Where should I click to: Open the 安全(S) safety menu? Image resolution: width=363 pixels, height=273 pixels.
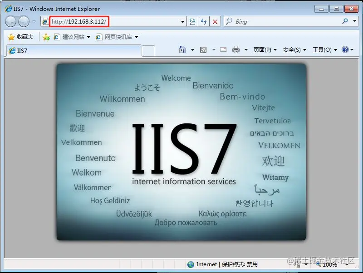tap(294, 50)
